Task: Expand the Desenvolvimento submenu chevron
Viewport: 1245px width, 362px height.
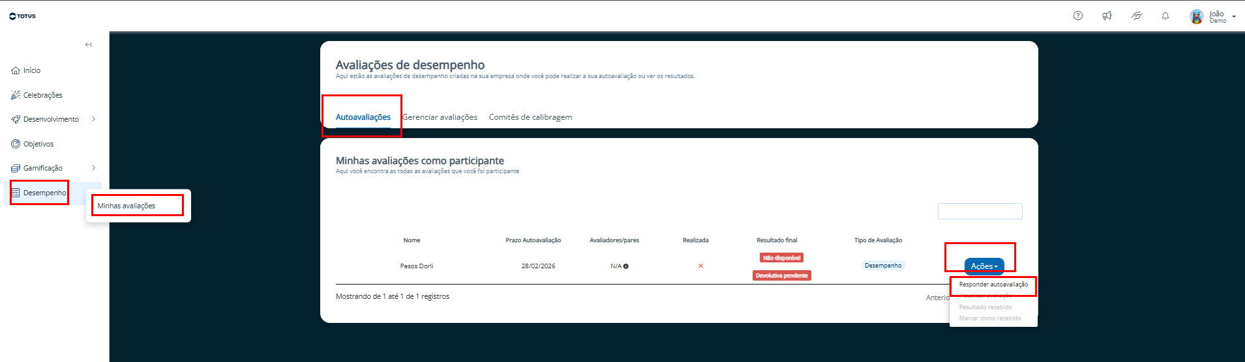Action: pyautogui.click(x=94, y=119)
